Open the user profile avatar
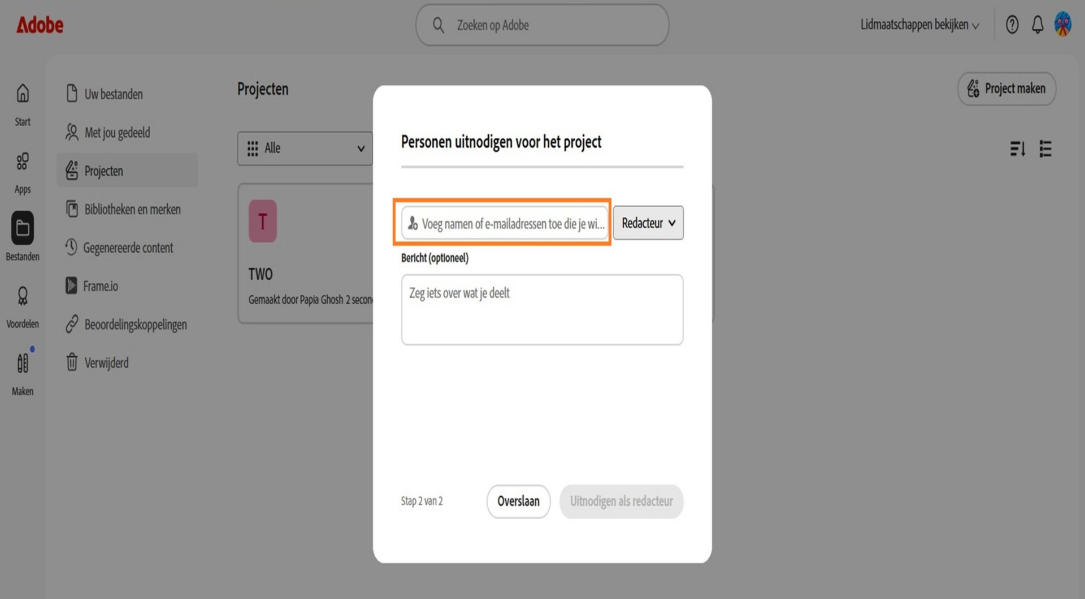Viewport: 1085px width, 599px height. click(x=1063, y=25)
